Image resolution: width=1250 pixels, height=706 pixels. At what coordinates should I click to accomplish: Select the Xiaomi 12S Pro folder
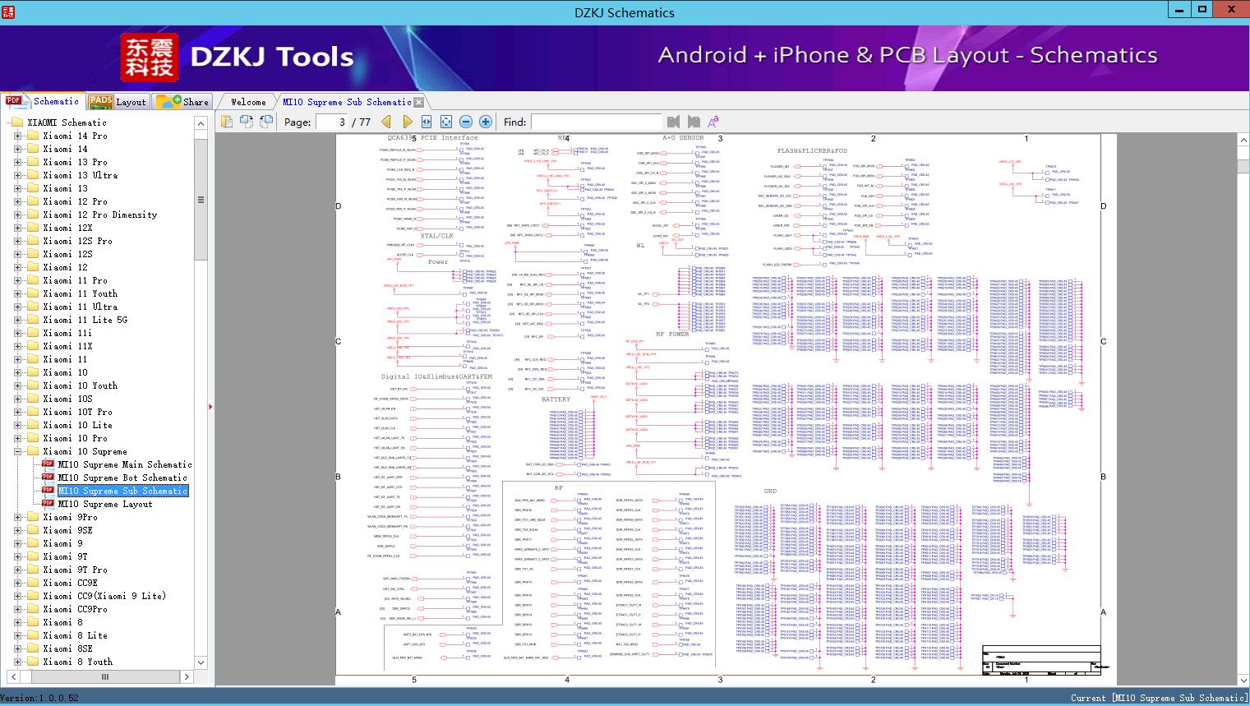tap(78, 241)
